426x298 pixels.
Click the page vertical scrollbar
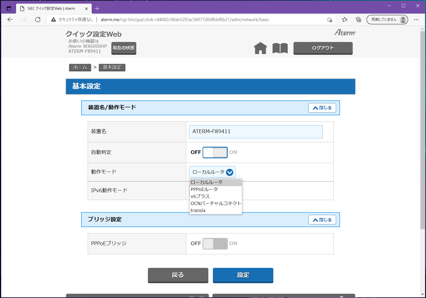422,130
